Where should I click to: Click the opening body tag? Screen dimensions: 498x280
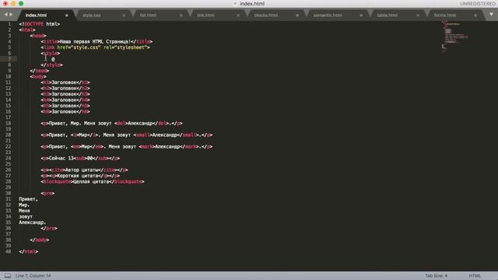[x=38, y=76]
